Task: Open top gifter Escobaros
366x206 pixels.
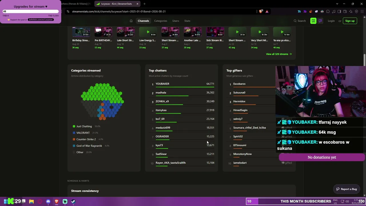Action: coord(239,84)
